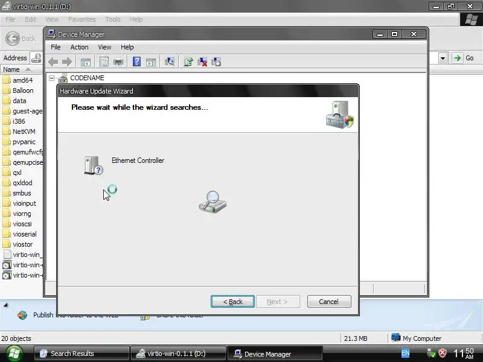483x362 pixels.
Task: Click red security shield tray icon
Action: (443, 353)
